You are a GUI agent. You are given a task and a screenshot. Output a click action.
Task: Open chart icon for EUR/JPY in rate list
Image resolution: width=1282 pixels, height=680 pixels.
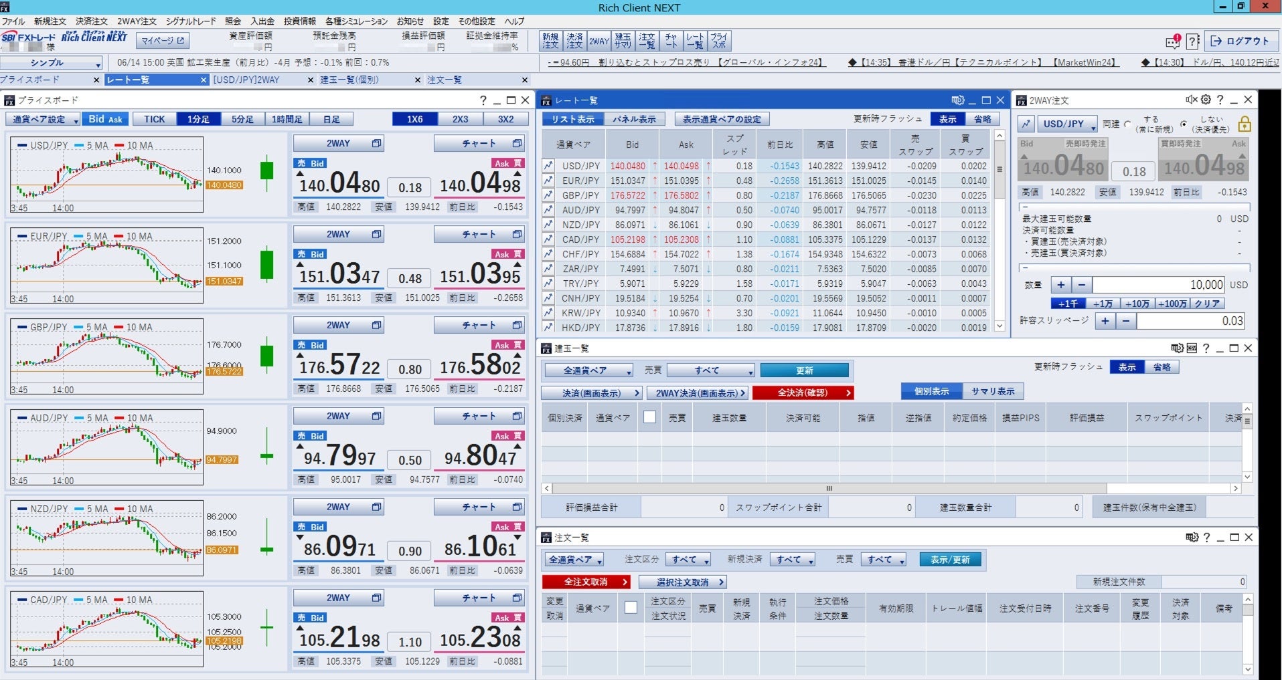[548, 181]
